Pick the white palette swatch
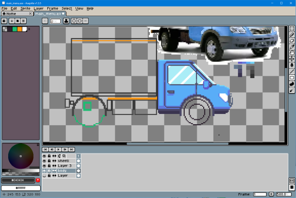The height and width of the screenshot is (198, 296). pos(24,29)
